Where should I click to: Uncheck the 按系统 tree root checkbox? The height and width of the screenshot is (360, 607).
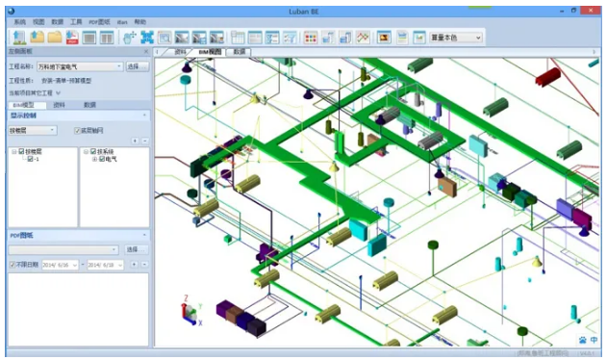click(x=93, y=151)
